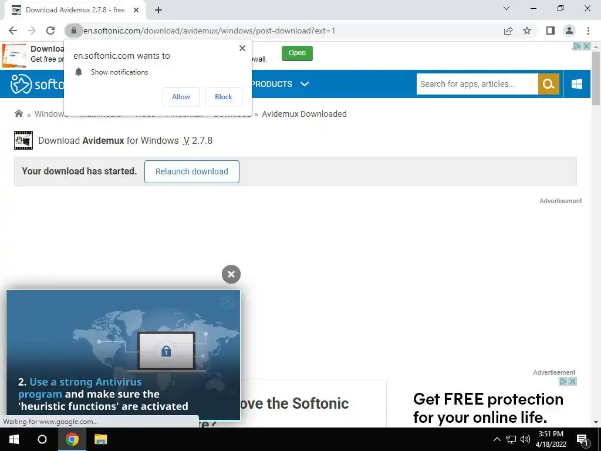This screenshot has width=601, height=451.
Task: Click the AdChoices icon on top banner
Action: point(577,46)
